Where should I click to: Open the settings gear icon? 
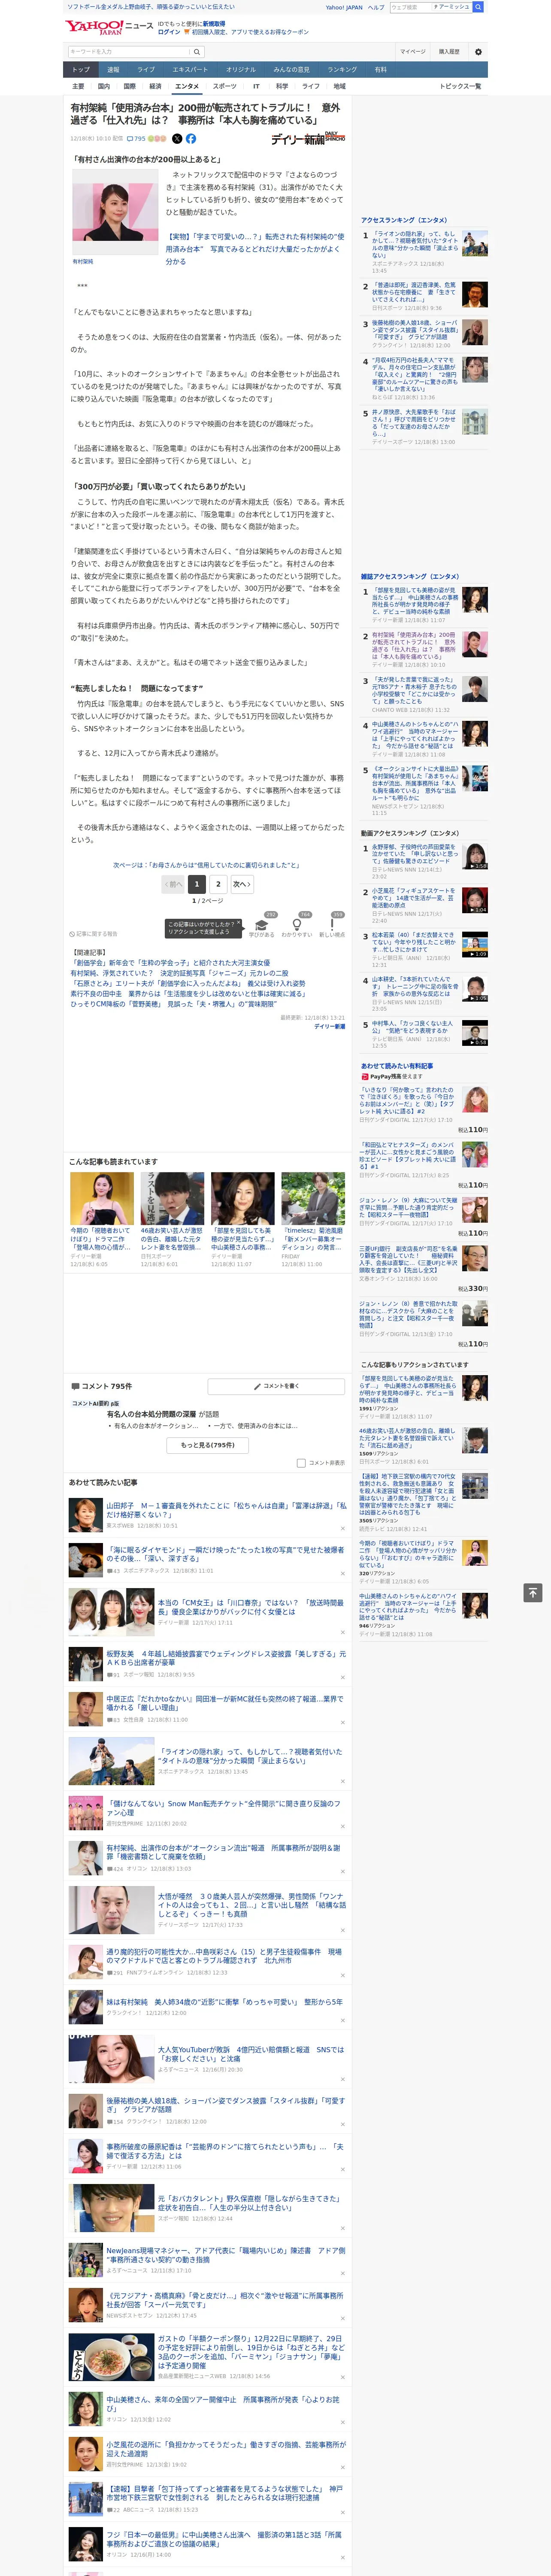[478, 52]
